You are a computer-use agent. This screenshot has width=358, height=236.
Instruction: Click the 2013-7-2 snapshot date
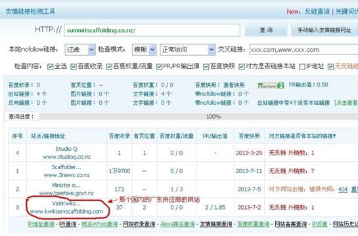(249, 208)
